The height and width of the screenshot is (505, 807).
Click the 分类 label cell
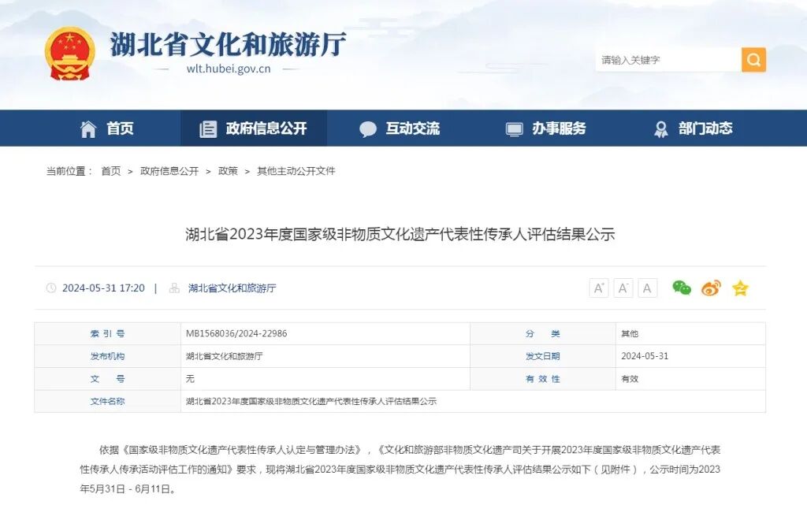pos(543,333)
